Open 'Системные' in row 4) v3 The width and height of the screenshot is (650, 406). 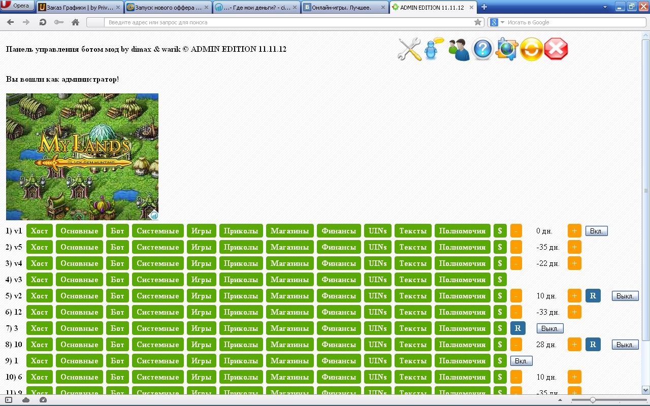tap(158, 280)
